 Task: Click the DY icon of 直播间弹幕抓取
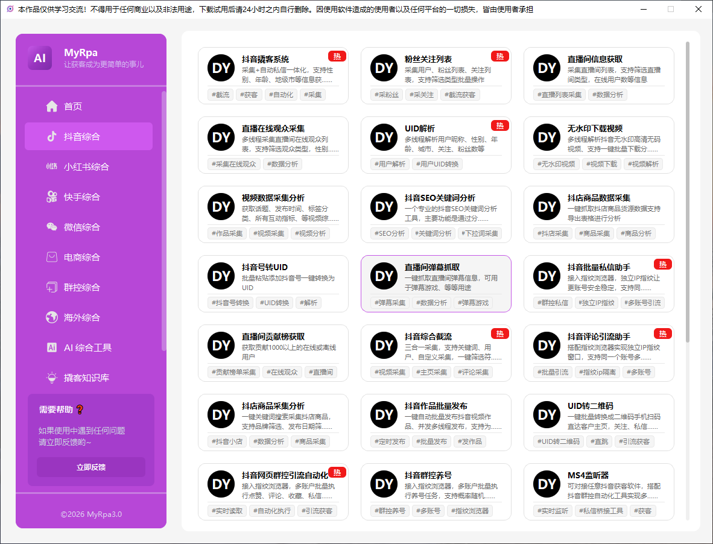pos(384,276)
